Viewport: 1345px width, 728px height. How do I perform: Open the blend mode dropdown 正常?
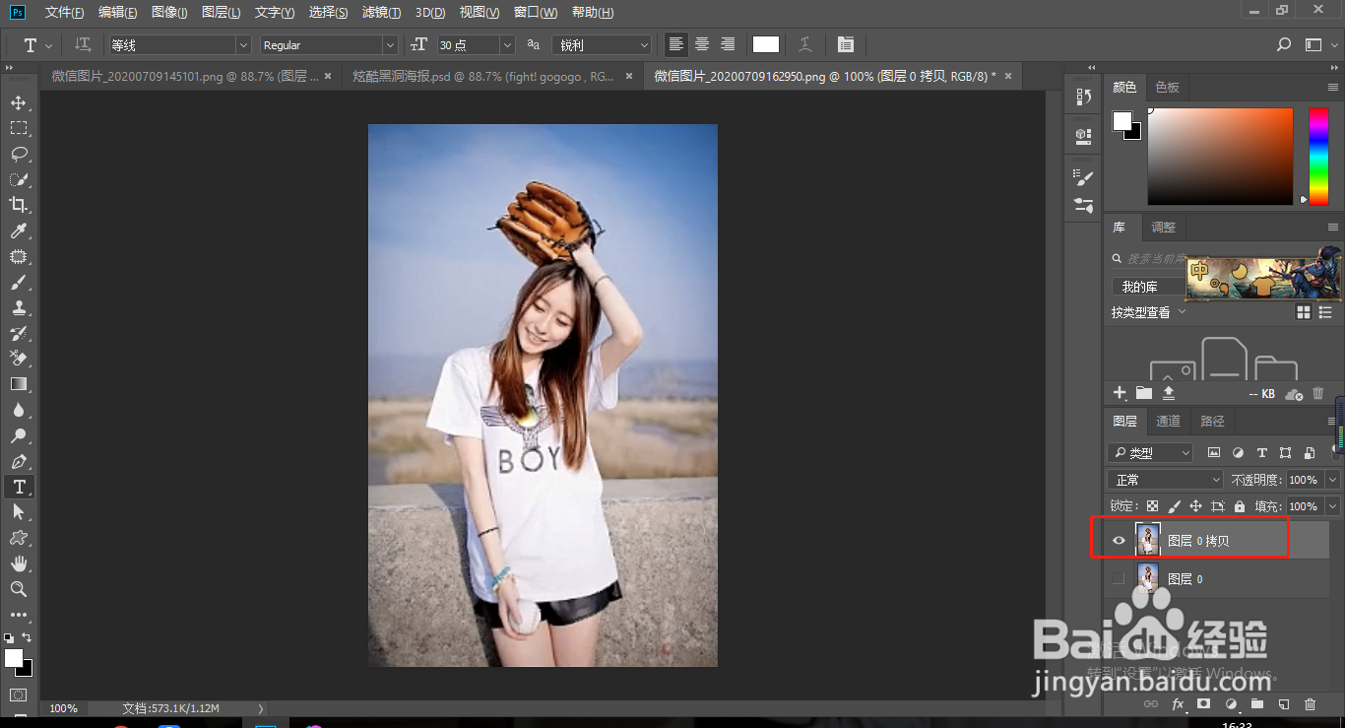[x=1165, y=480]
